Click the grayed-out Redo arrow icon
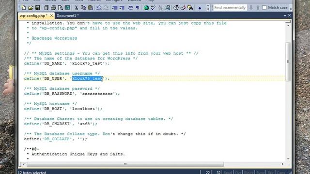Viewport: 310px width, 174px height. point(106,8)
